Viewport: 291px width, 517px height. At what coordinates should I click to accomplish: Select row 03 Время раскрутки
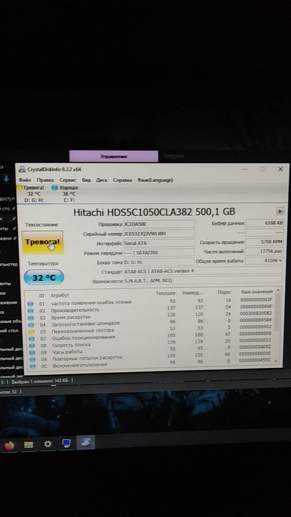pyautogui.click(x=150, y=316)
